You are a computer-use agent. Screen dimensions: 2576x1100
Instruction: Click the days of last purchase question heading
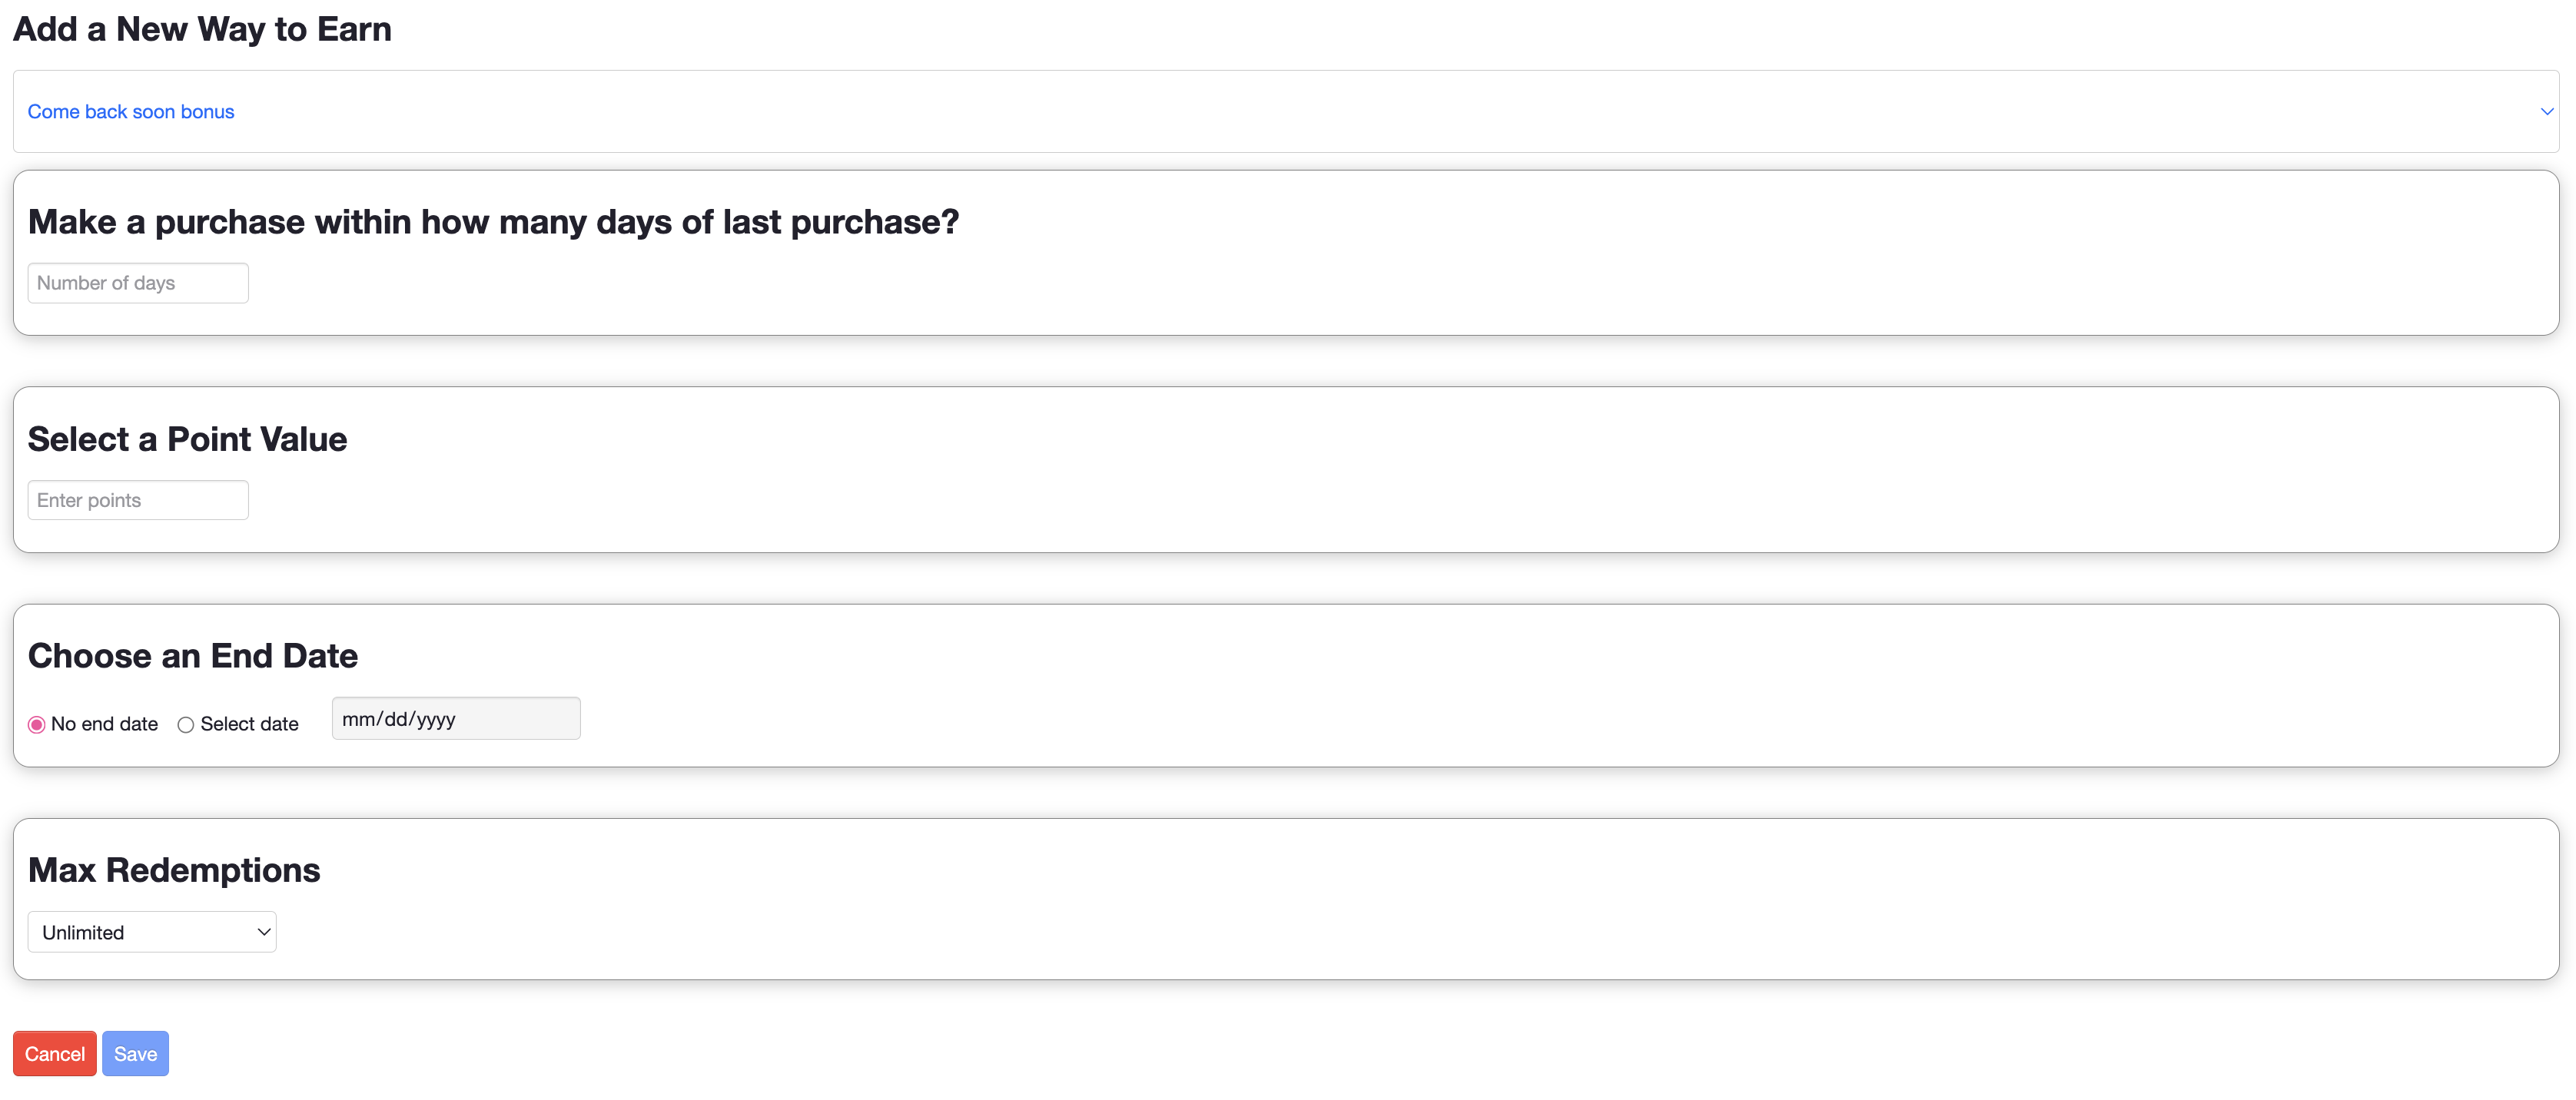coord(493,222)
